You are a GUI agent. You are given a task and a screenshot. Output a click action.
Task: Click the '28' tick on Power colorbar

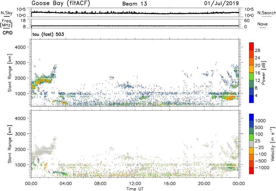(x=257, y=50)
